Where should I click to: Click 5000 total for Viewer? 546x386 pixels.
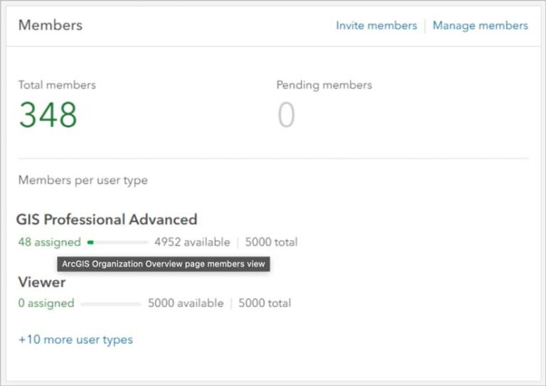click(x=264, y=304)
